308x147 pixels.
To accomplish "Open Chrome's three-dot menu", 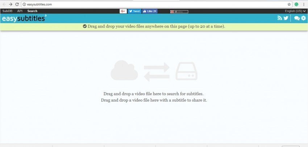I will pyautogui.click(x=304, y=4).
